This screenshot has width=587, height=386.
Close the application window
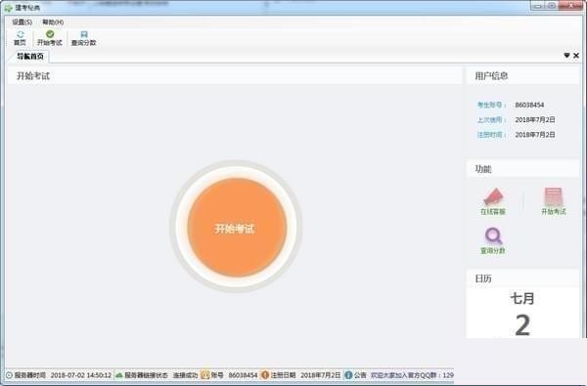pos(571,6)
